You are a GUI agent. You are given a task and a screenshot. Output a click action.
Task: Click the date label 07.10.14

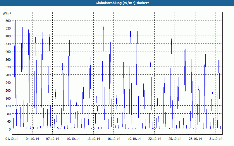(x=53, y=139)
